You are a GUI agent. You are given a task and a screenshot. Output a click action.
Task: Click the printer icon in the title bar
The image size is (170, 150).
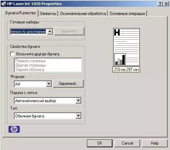4,4
